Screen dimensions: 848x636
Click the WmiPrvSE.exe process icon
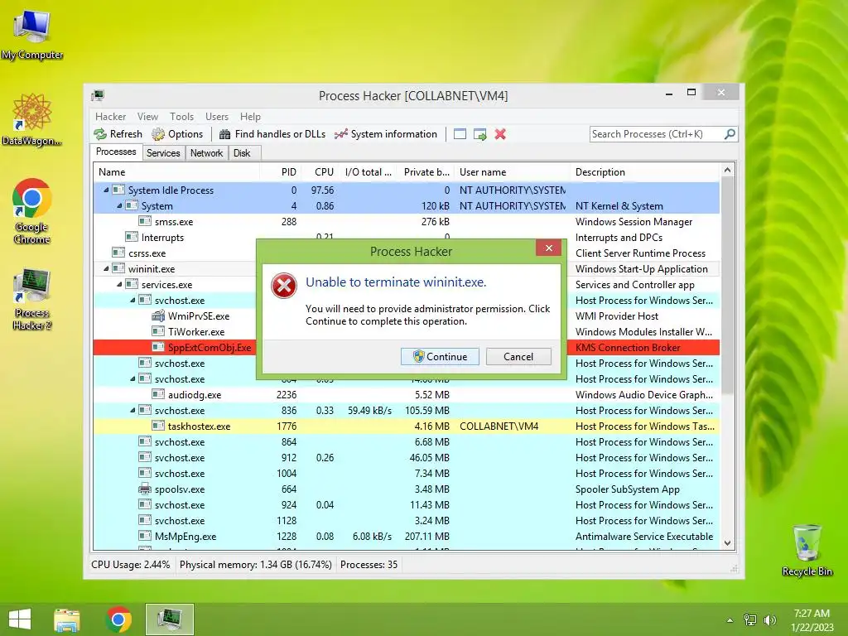[158, 316]
